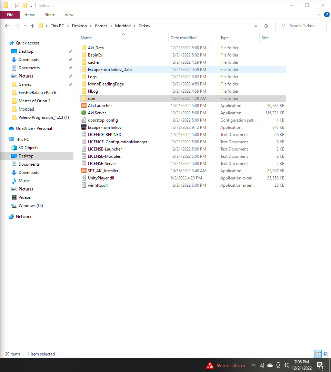Refresh the Tarkov folder view

pos(266,26)
